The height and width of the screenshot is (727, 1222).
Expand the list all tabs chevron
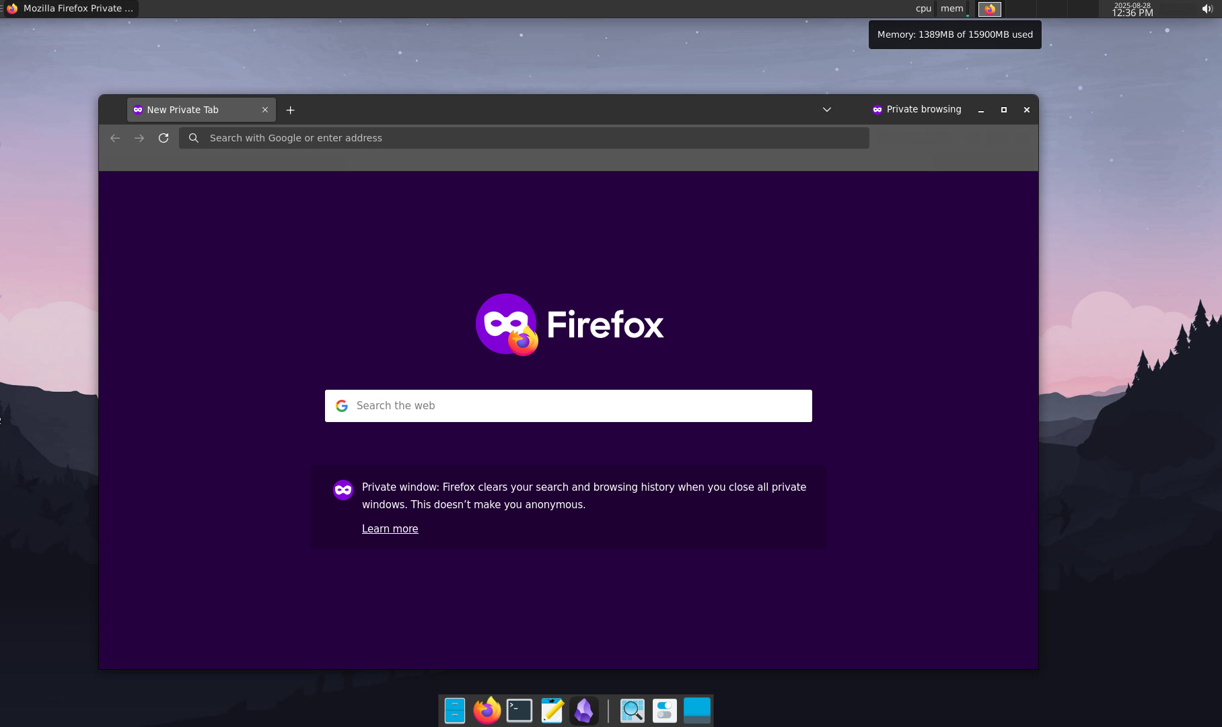point(827,110)
